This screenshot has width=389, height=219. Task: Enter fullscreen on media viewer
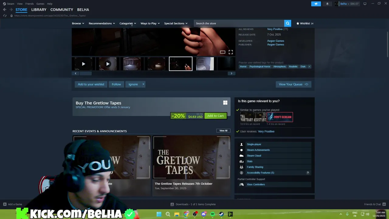click(x=231, y=52)
